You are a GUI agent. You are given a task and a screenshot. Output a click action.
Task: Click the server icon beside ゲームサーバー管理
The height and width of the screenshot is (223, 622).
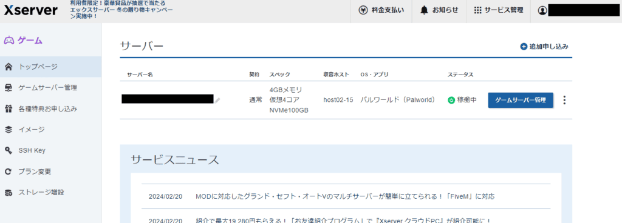pos(9,88)
